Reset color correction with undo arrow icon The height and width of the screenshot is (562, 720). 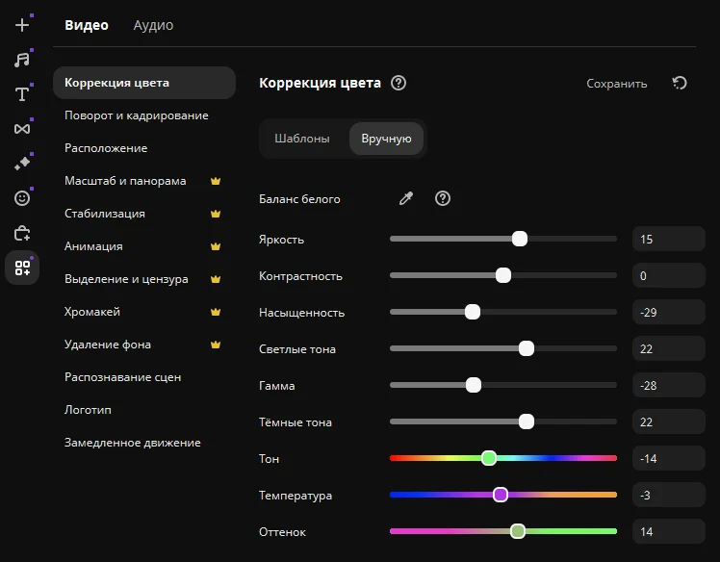click(680, 84)
